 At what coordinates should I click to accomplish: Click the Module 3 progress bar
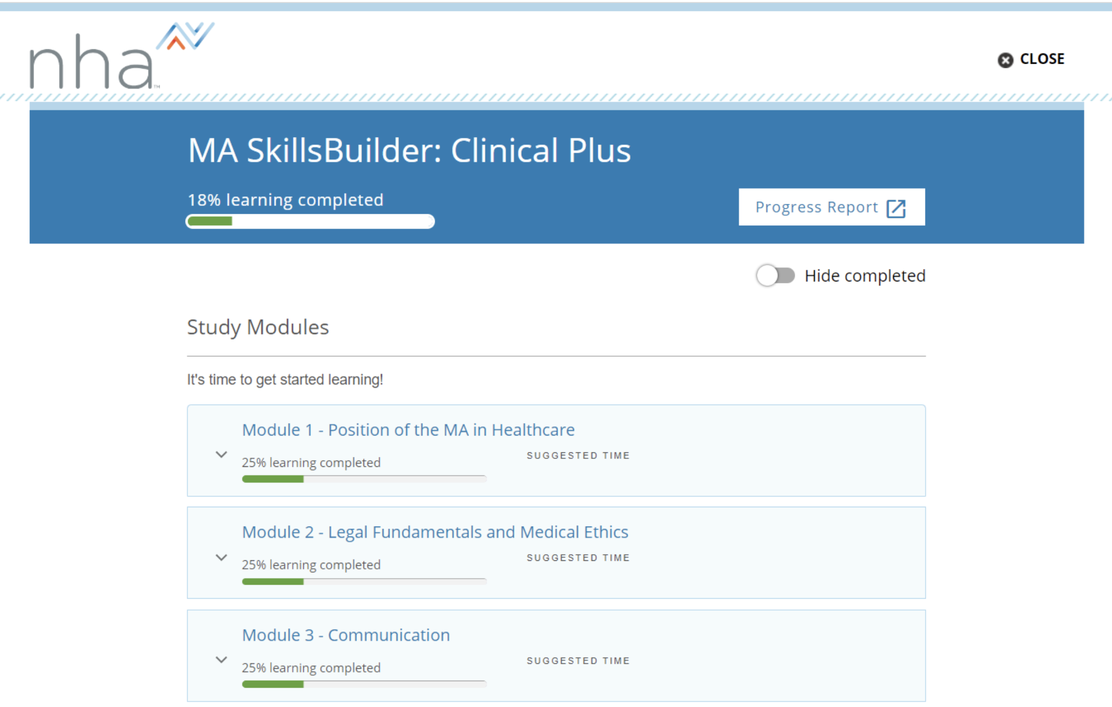tap(364, 684)
